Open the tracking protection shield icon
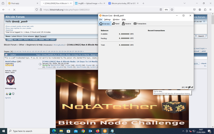214x134 pixels. point(36,10)
